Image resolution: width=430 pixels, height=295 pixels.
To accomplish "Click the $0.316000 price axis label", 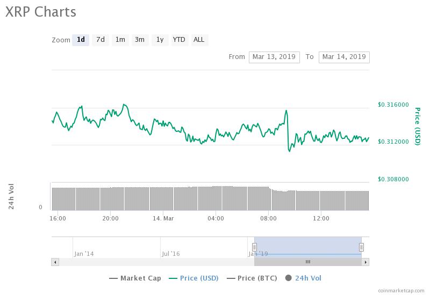I will (x=393, y=105).
